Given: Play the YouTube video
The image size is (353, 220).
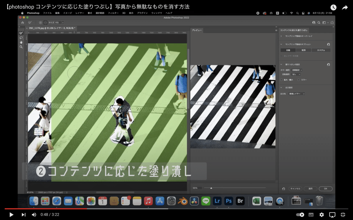Looking at the screenshot, I should coord(11,215).
